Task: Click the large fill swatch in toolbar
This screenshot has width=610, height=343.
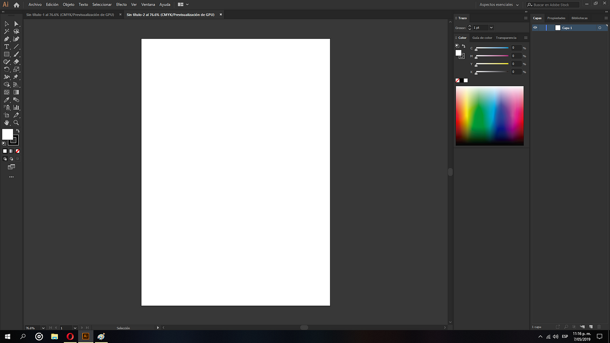Action: (7, 134)
